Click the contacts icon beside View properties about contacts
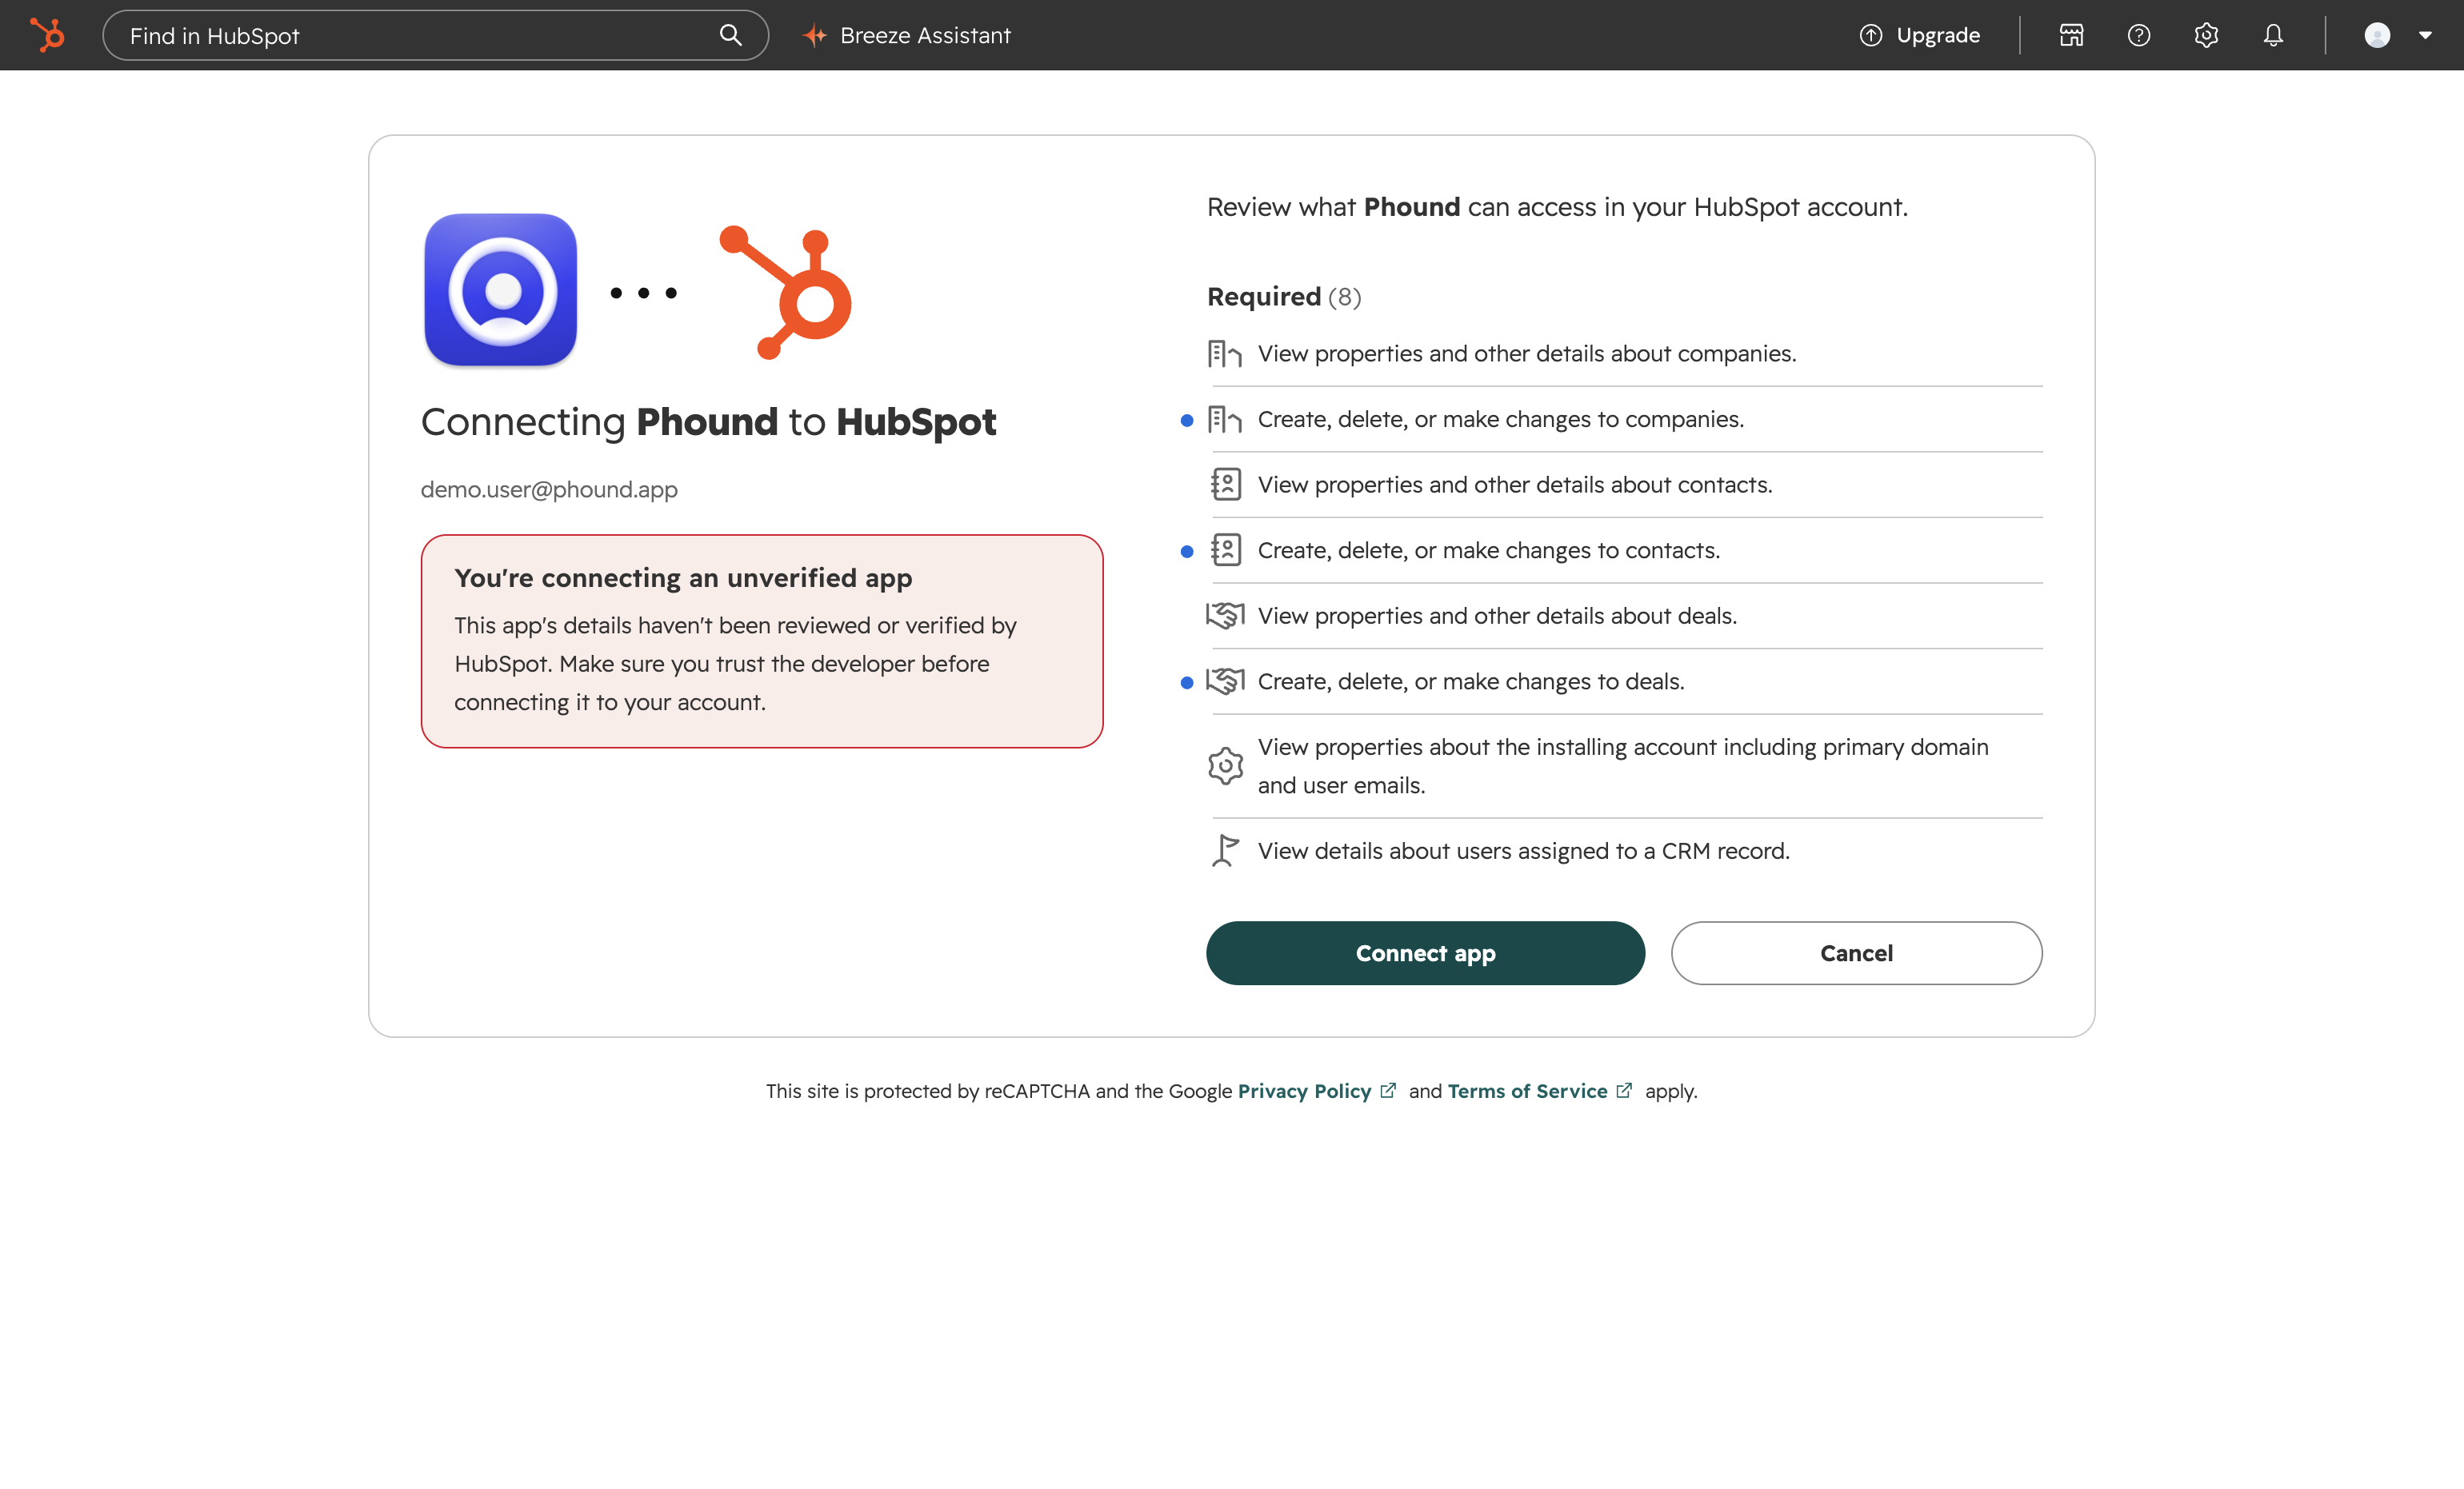The image size is (2464, 1489). tap(1225, 485)
